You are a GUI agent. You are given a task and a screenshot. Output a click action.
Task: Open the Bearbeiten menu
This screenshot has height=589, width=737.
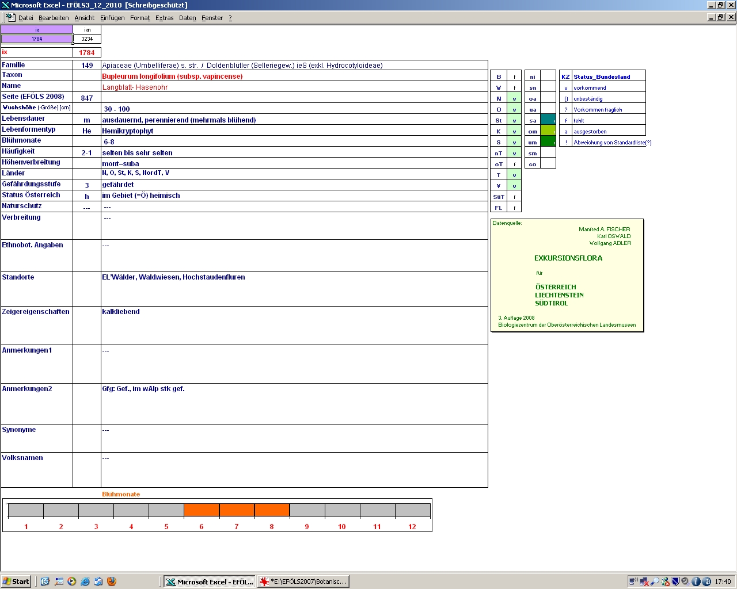coord(54,18)
